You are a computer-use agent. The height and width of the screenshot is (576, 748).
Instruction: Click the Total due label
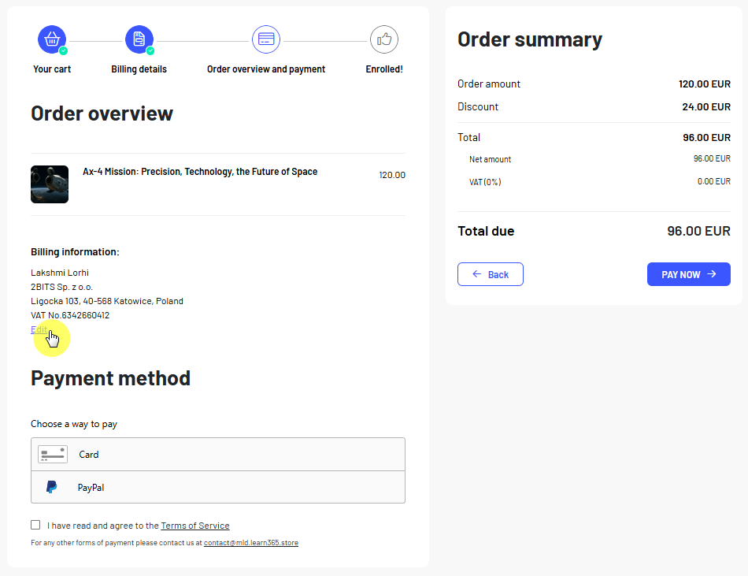tap(486, 231)
